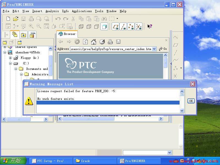Open the Help menu

click(123, 11)
